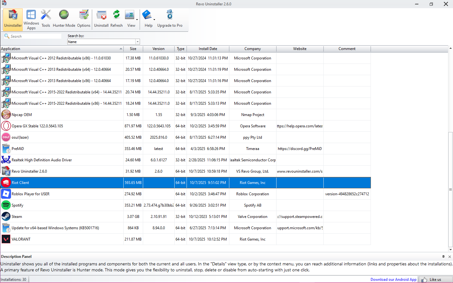Sort by Website column header
Viewport: 453px width, 283px height.
(300, 49)
